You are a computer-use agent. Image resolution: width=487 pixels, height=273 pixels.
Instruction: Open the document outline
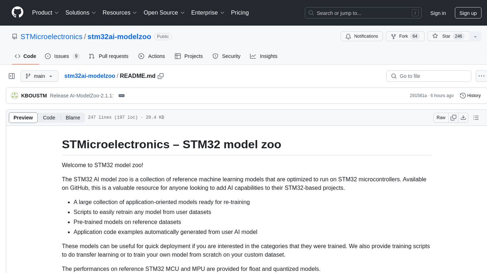[476, 118]
